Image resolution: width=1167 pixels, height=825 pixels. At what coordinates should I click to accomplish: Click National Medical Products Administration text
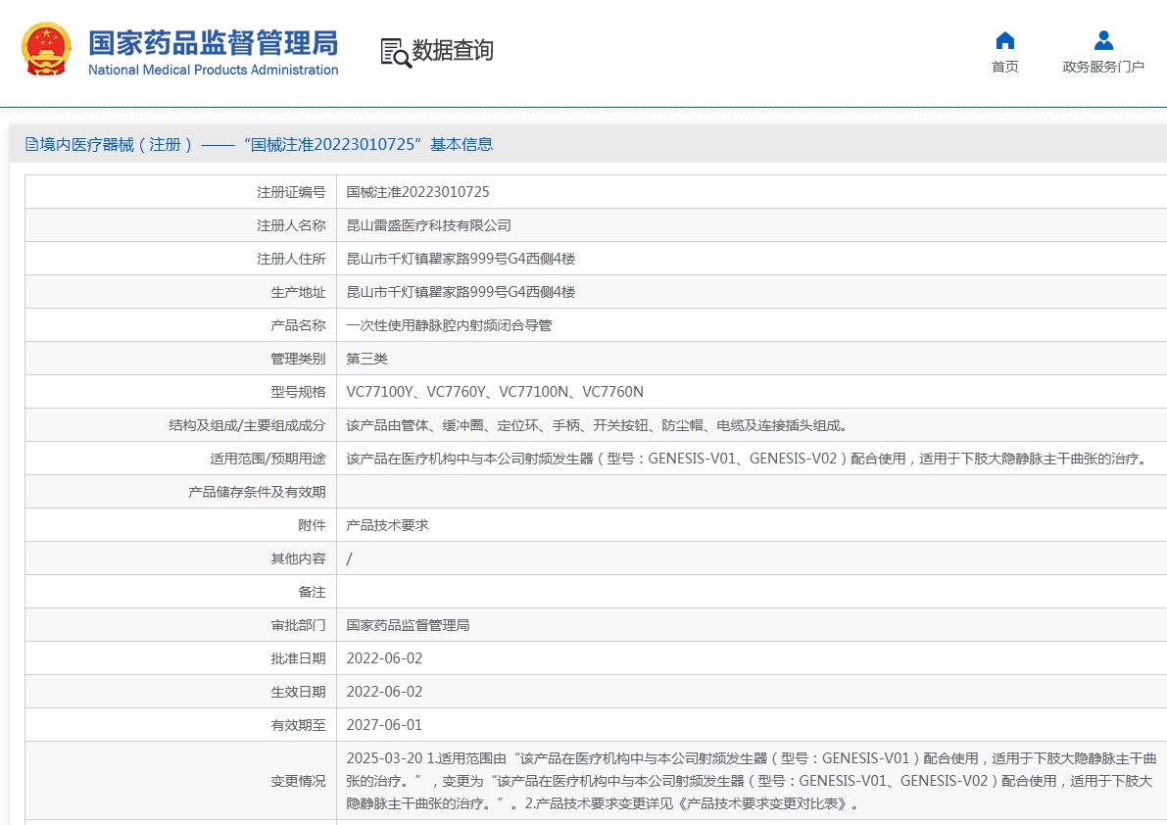coord(213,70)
